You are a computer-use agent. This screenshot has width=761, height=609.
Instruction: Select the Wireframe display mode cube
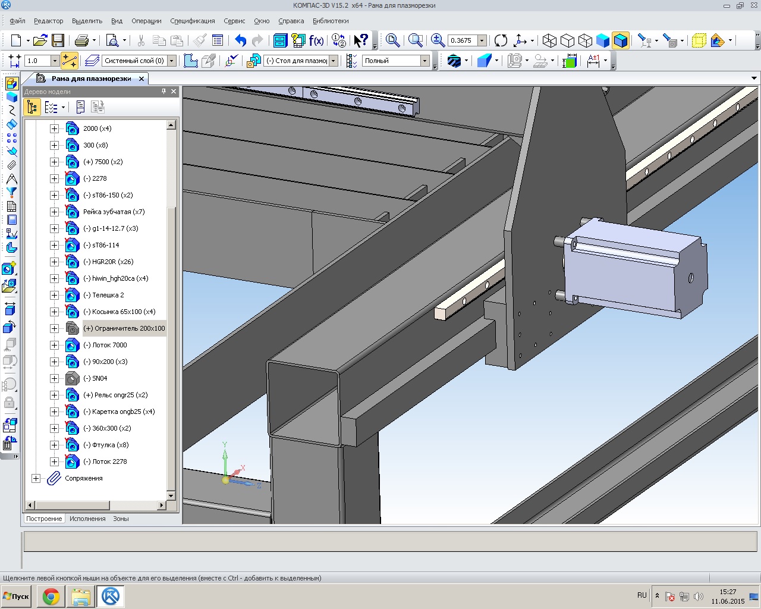[549, 40]
